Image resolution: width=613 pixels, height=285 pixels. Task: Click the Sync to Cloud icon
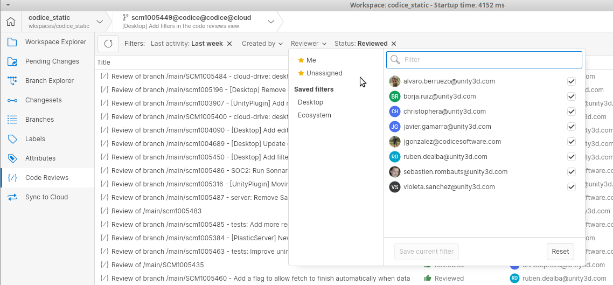click(12, 197)
